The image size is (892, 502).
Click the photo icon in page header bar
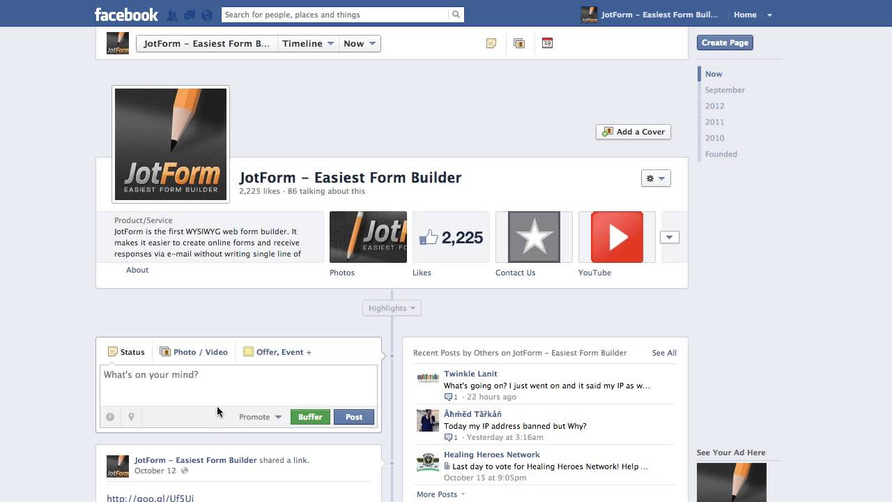click(x=519, y=43)
